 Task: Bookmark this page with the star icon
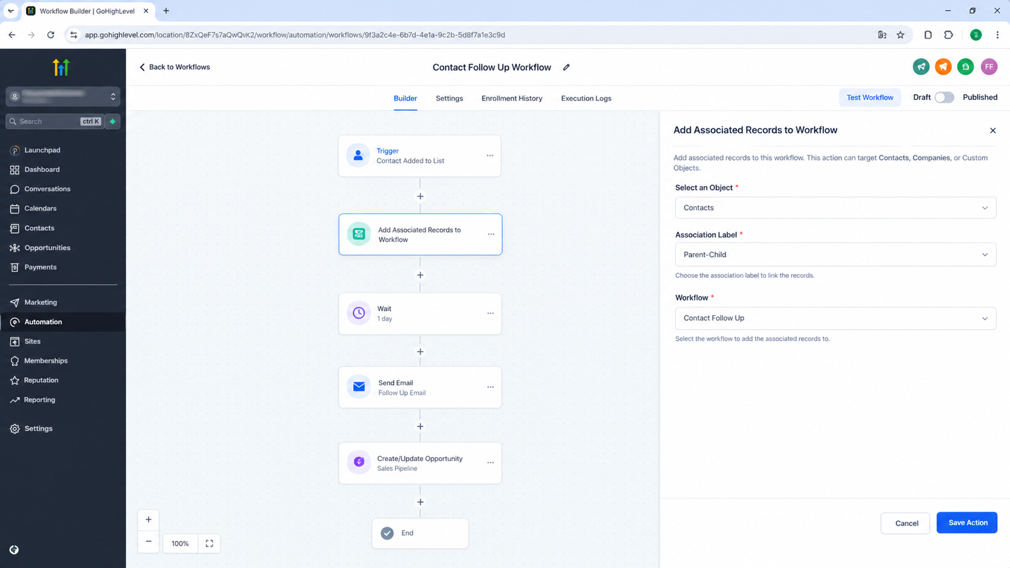click(901, 35)
